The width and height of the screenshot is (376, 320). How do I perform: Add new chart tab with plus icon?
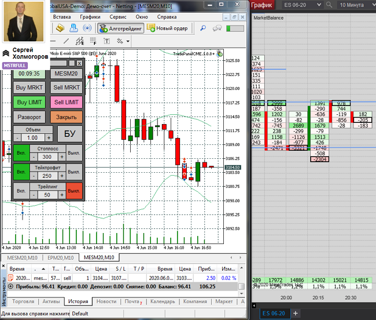(x=296, y=313)
